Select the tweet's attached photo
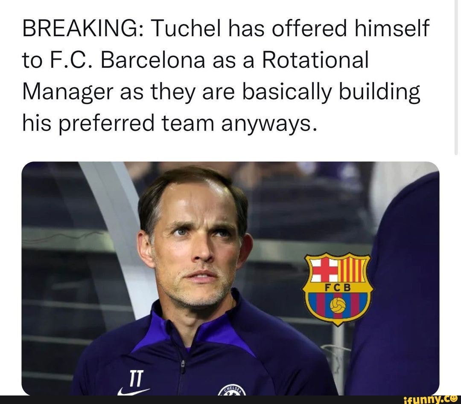 (230, 278)
